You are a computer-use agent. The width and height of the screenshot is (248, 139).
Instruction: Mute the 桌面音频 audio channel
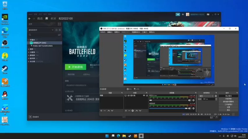coord(190,108)
